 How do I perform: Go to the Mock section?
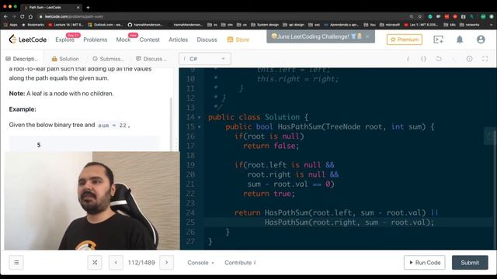point(123,40)
